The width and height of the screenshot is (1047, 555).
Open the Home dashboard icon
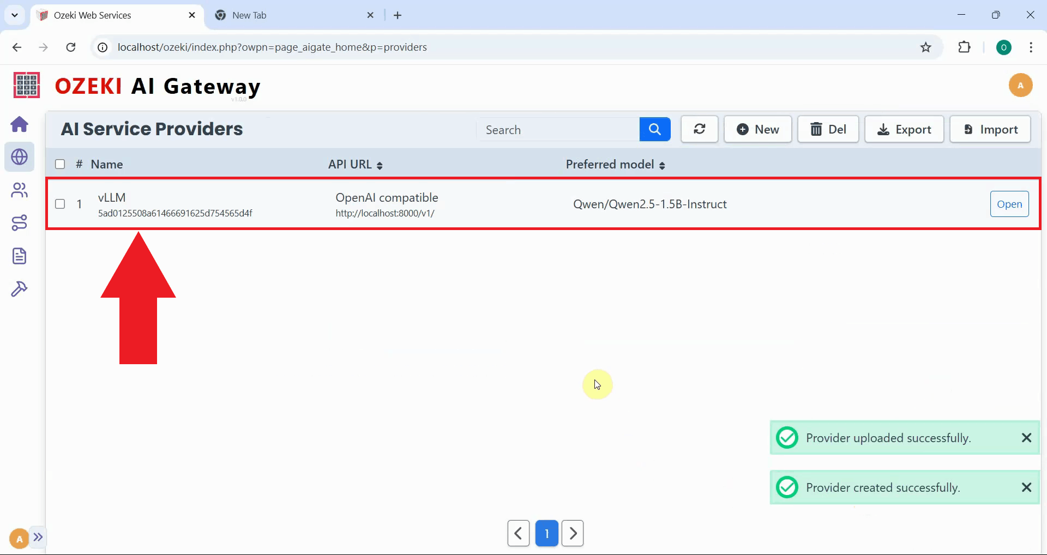tap(20, 124)
